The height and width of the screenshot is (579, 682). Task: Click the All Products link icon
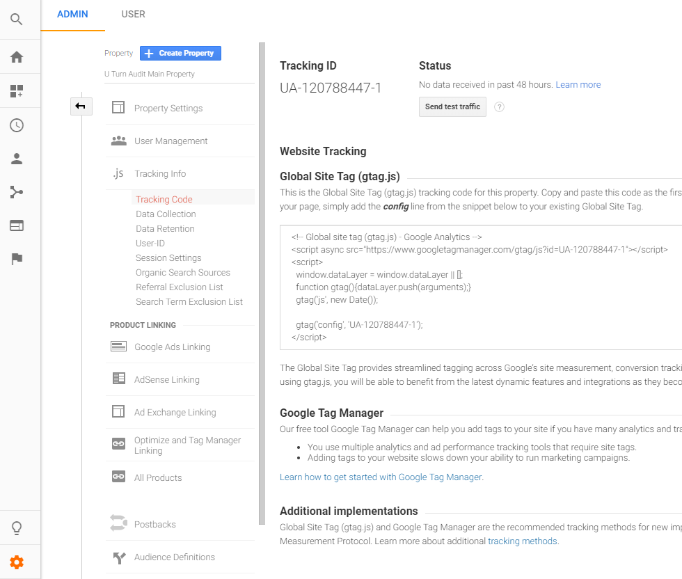pos(118,476)
